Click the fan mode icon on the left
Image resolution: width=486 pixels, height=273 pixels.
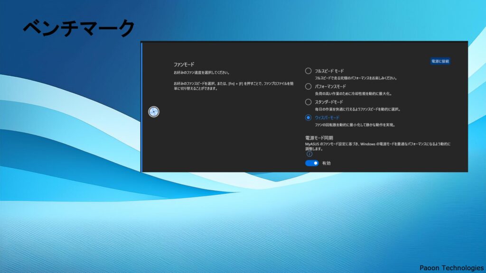154,112
